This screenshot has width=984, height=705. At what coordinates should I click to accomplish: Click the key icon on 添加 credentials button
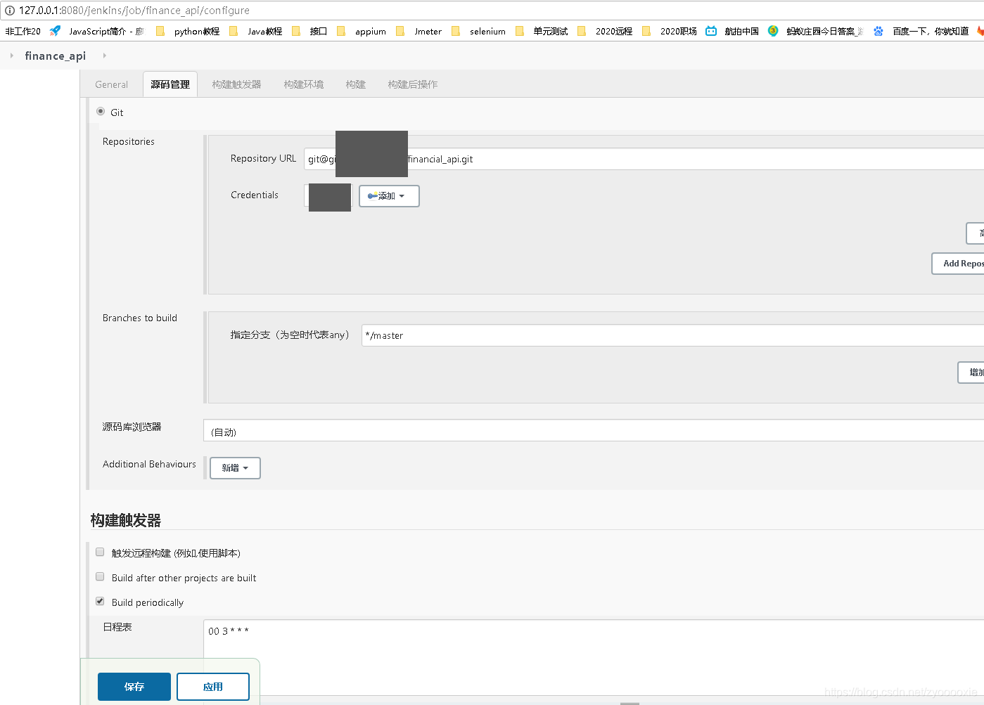(x=373, y=196)
